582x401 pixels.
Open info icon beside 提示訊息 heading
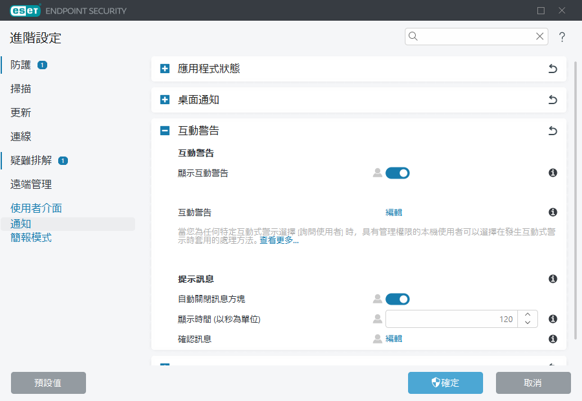(x=553, y=279)
